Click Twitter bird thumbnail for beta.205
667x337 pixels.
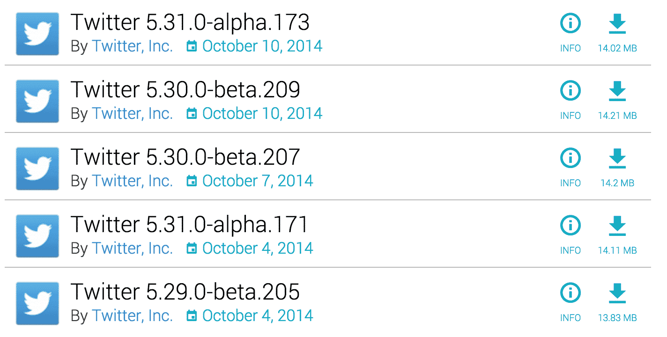click(x=37, y=303)
